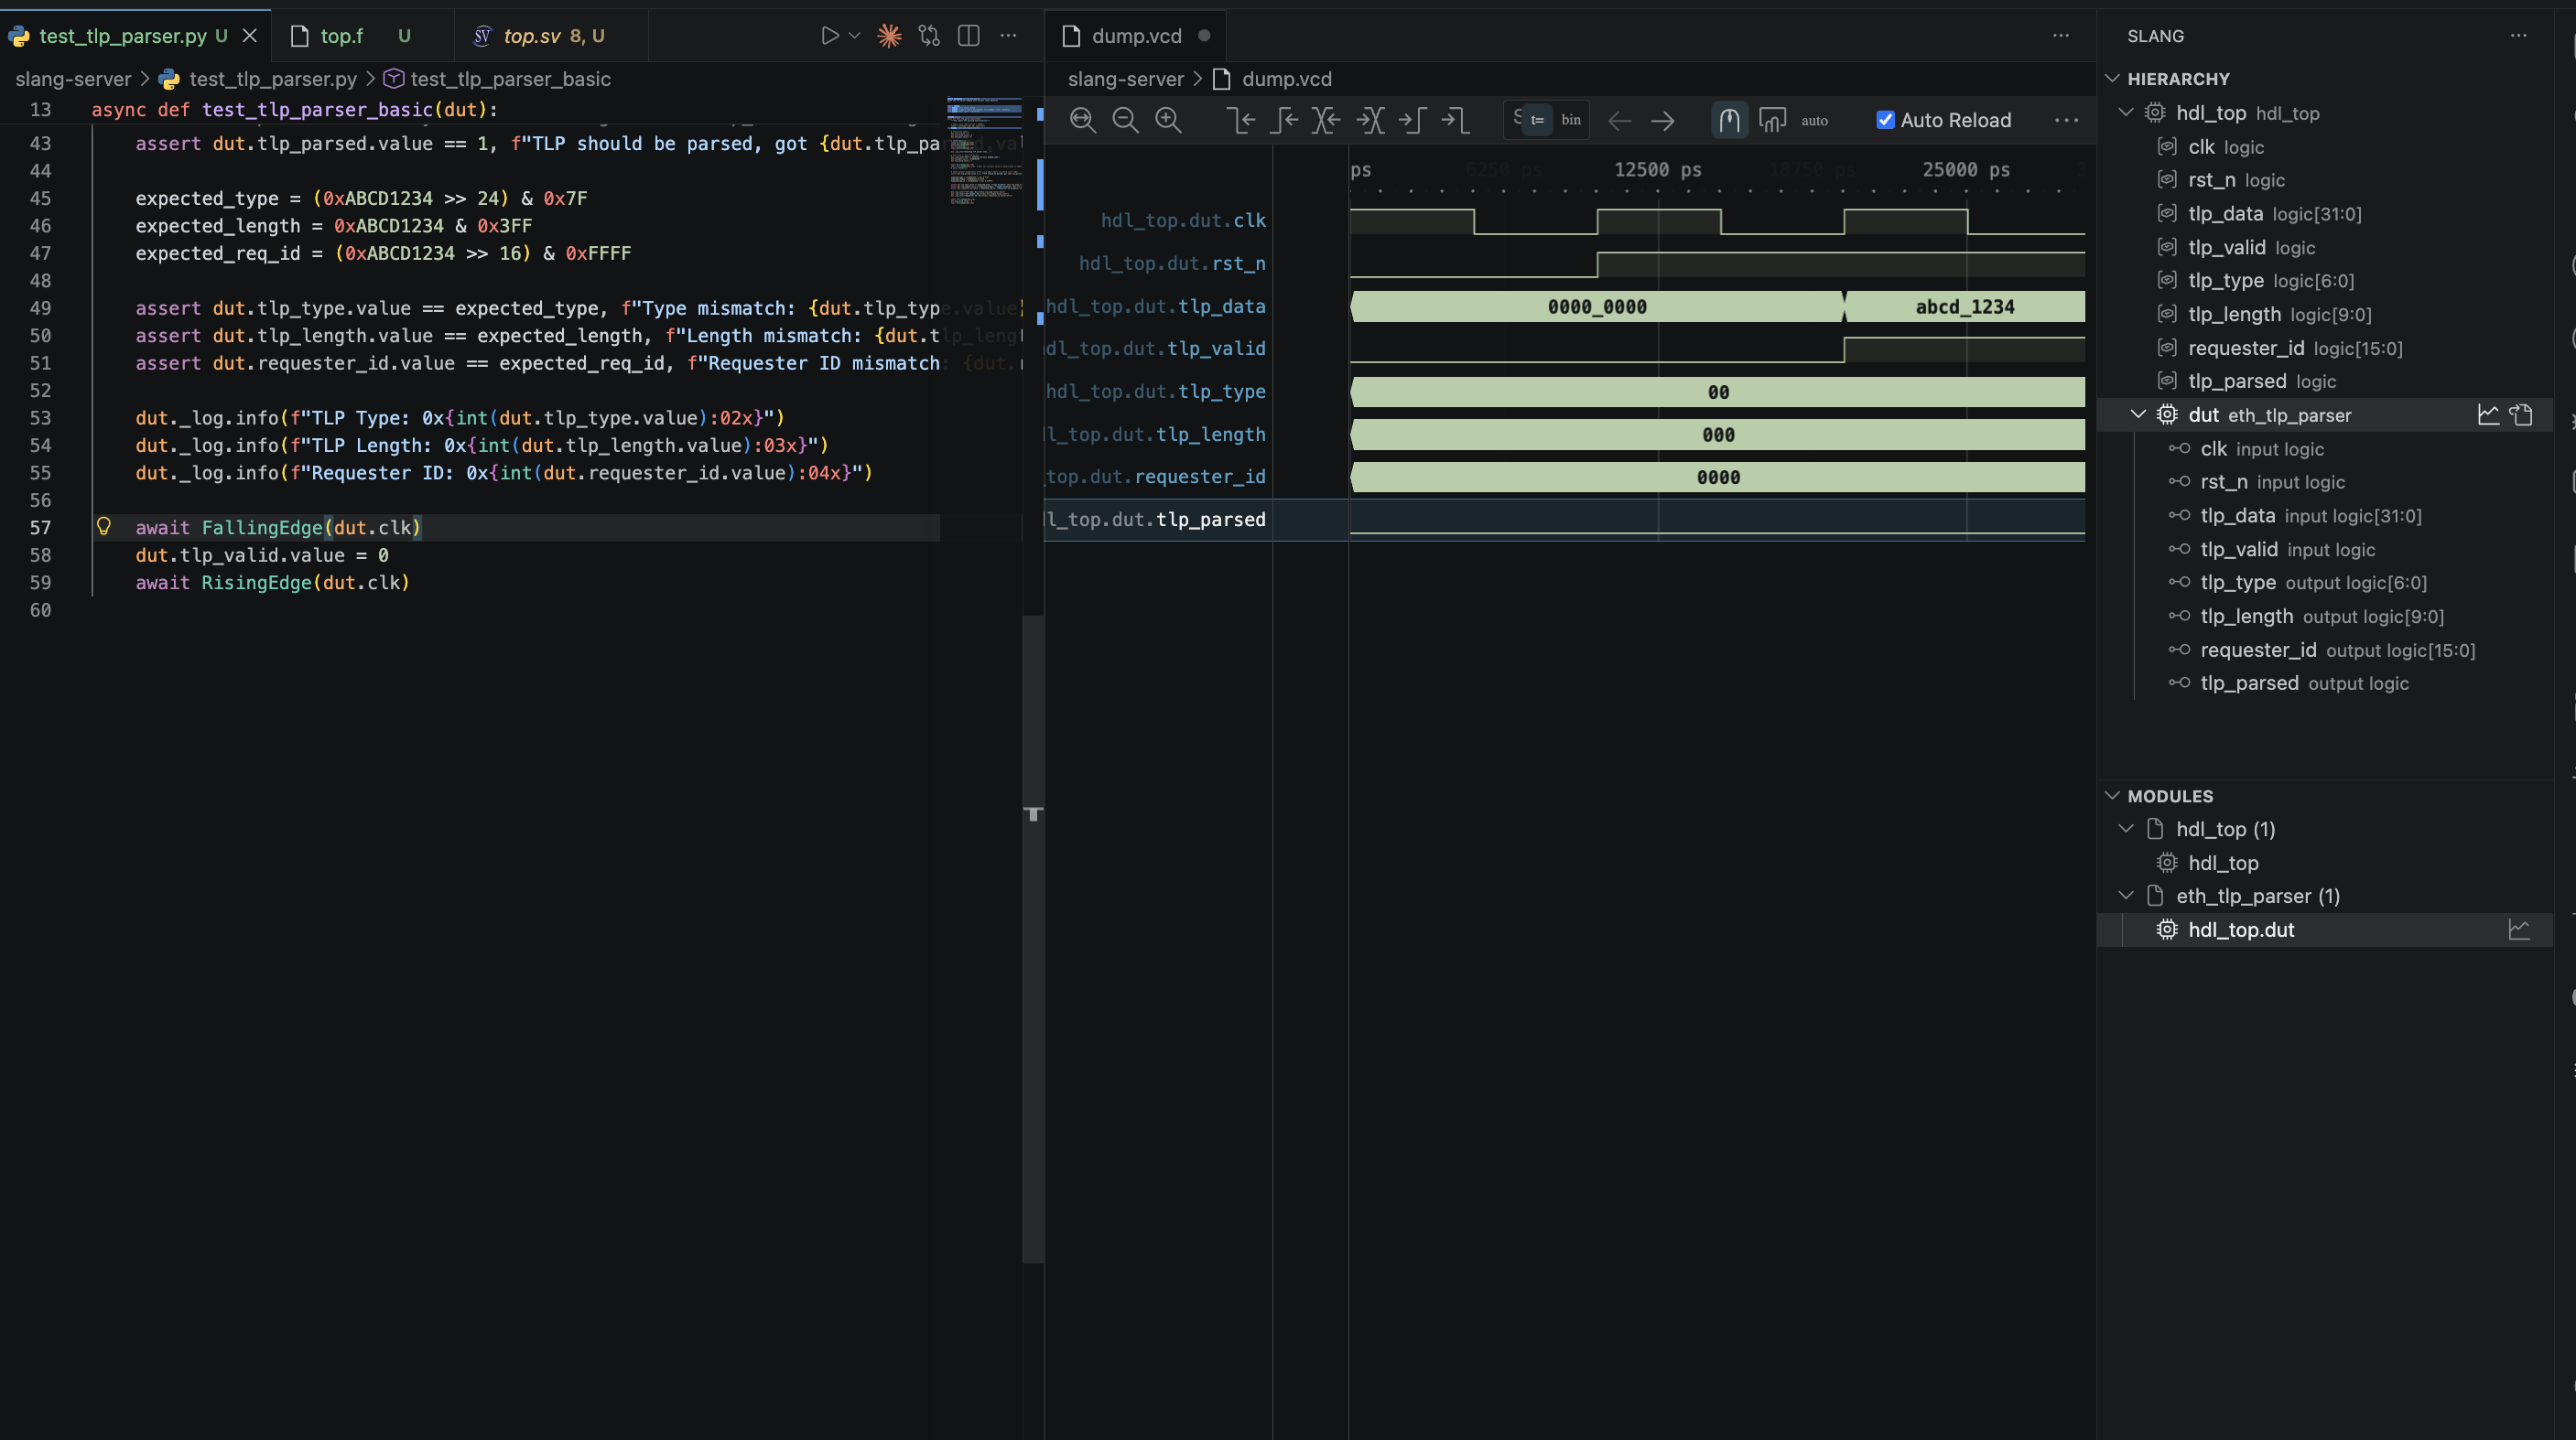This screenshot has height=1440, width=2576.
Task: Go to previous search match arrow
Action: [x=1619, y=121]
